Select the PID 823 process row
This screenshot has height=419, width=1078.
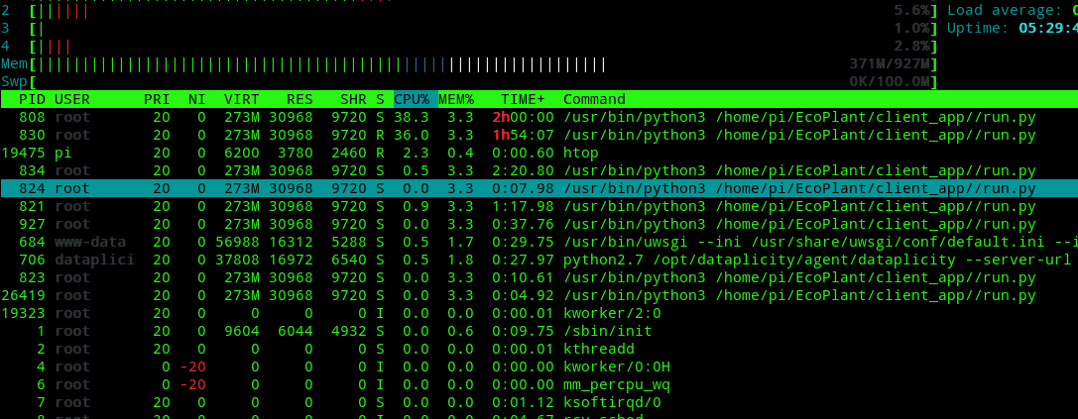[x=539, y=277]
